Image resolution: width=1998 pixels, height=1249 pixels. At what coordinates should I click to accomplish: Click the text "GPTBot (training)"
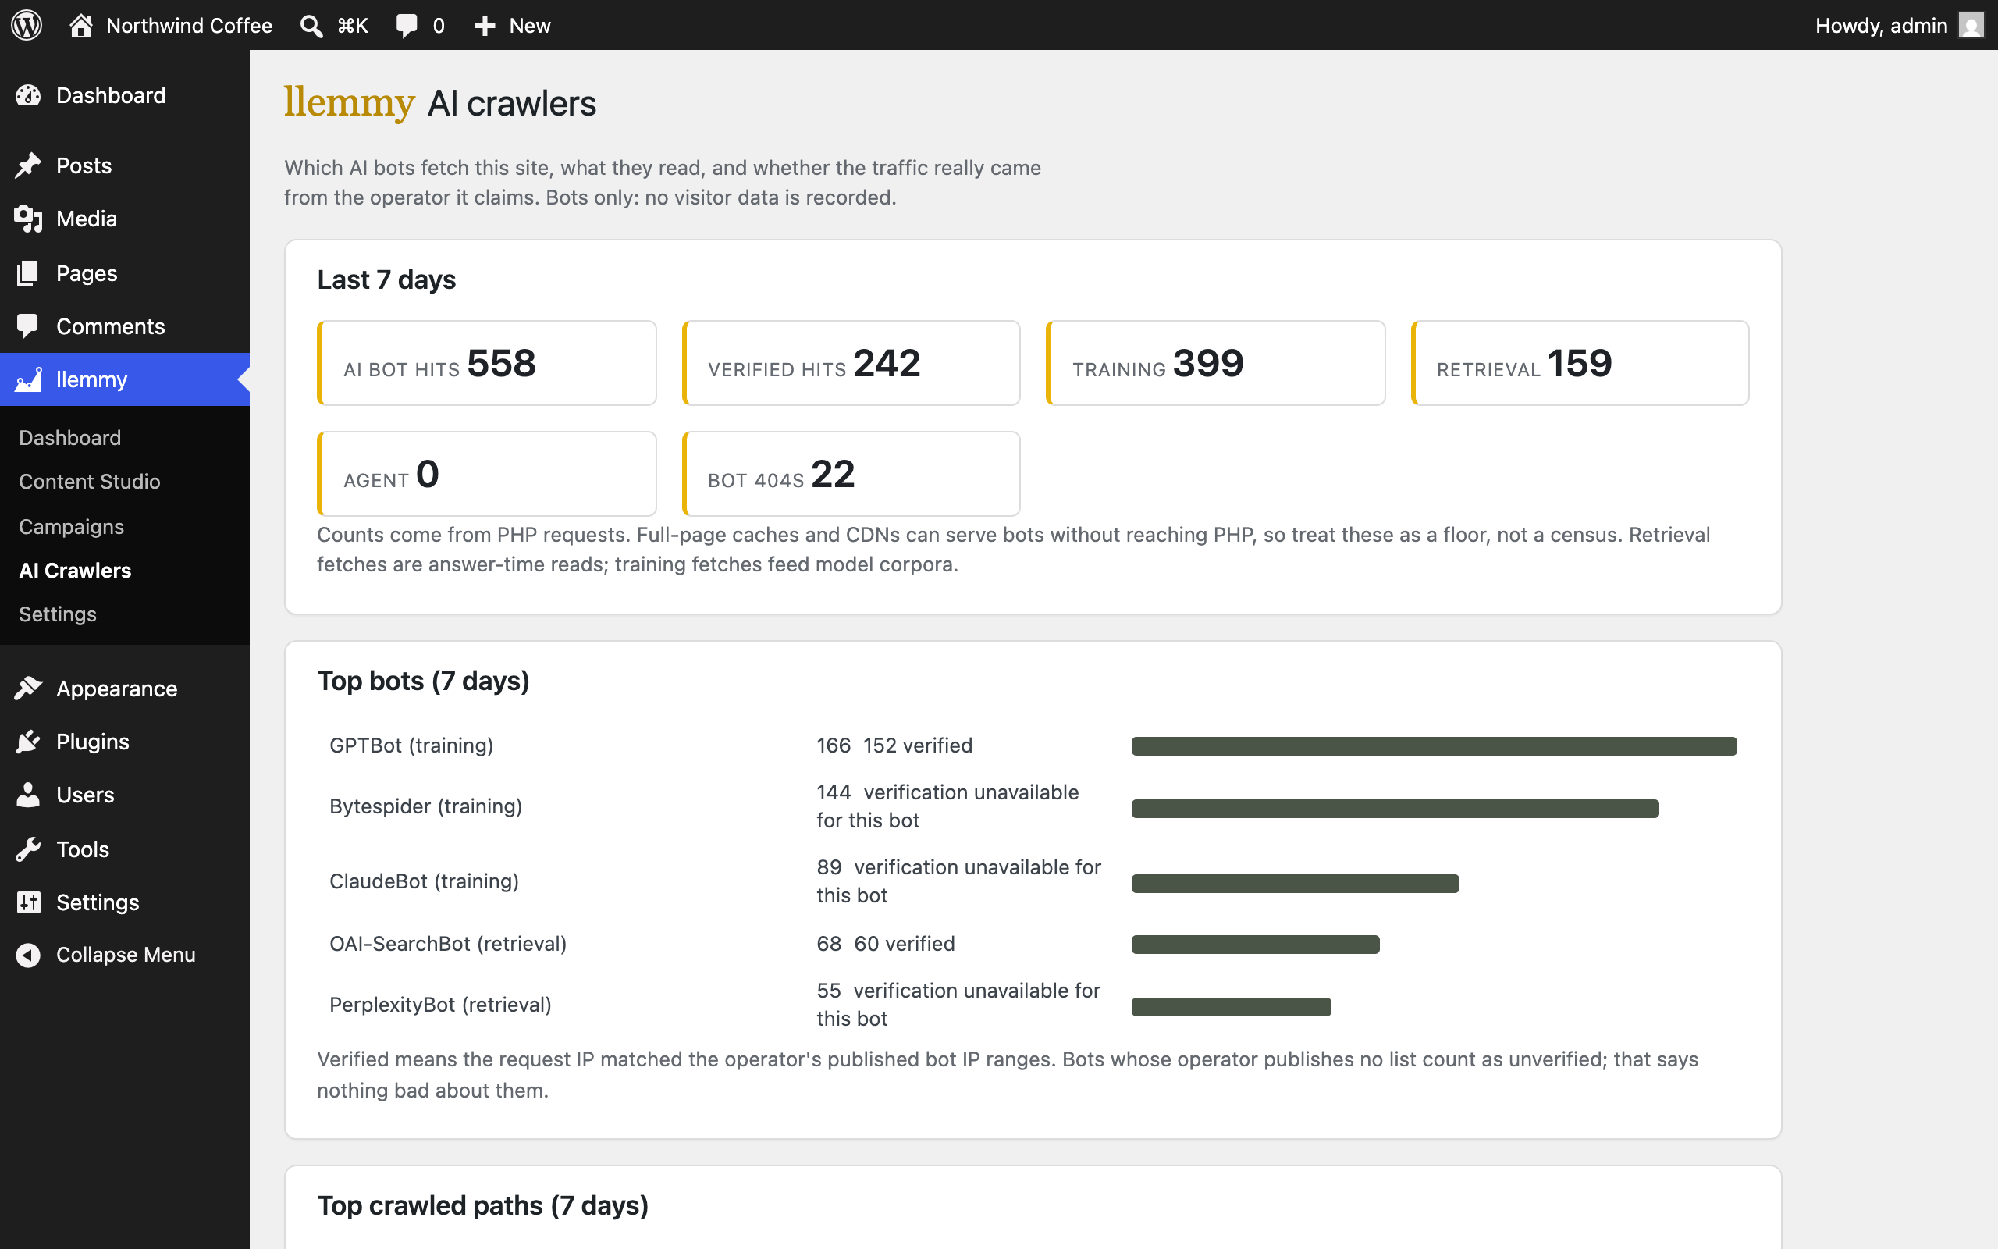[x=411, y=745]
